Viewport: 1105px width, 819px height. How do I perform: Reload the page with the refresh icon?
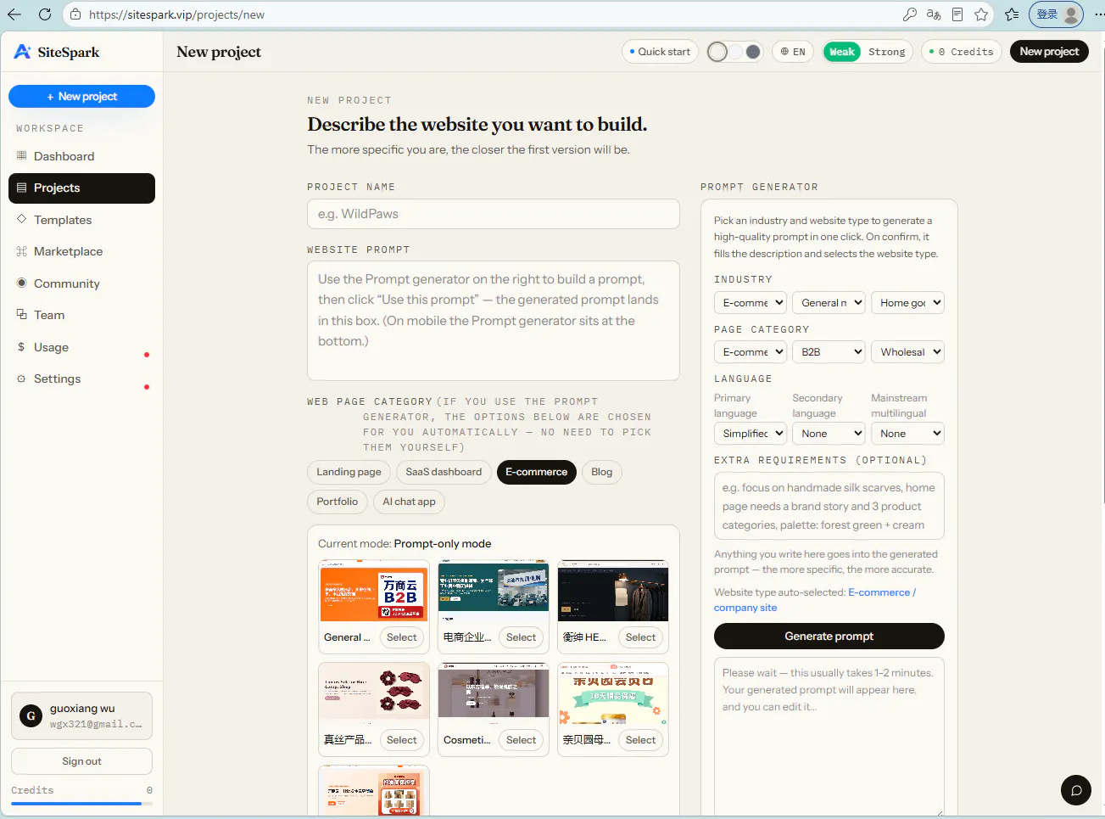(x=45, y=14)
